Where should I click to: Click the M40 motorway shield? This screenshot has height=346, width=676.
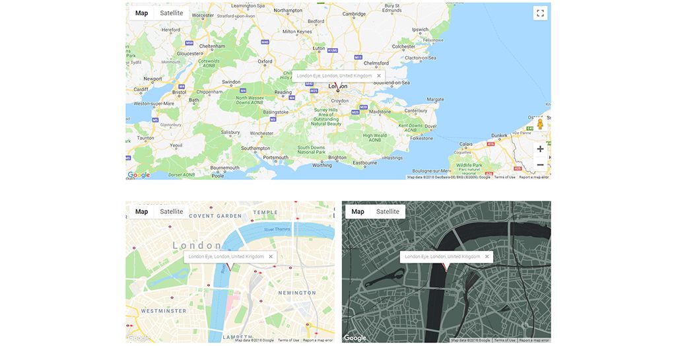[265, 42]
